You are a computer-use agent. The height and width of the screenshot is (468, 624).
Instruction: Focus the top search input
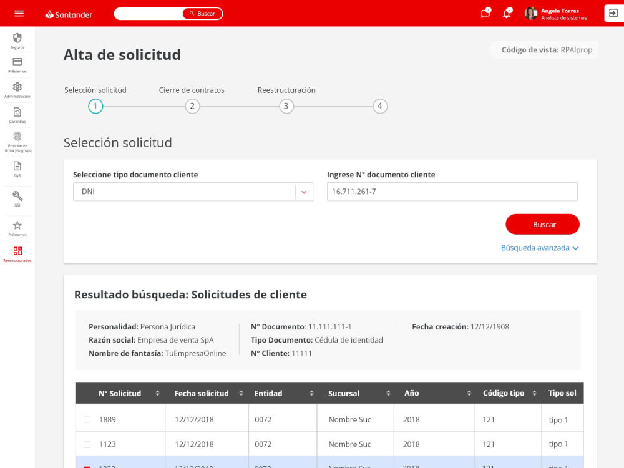(149, 14)
